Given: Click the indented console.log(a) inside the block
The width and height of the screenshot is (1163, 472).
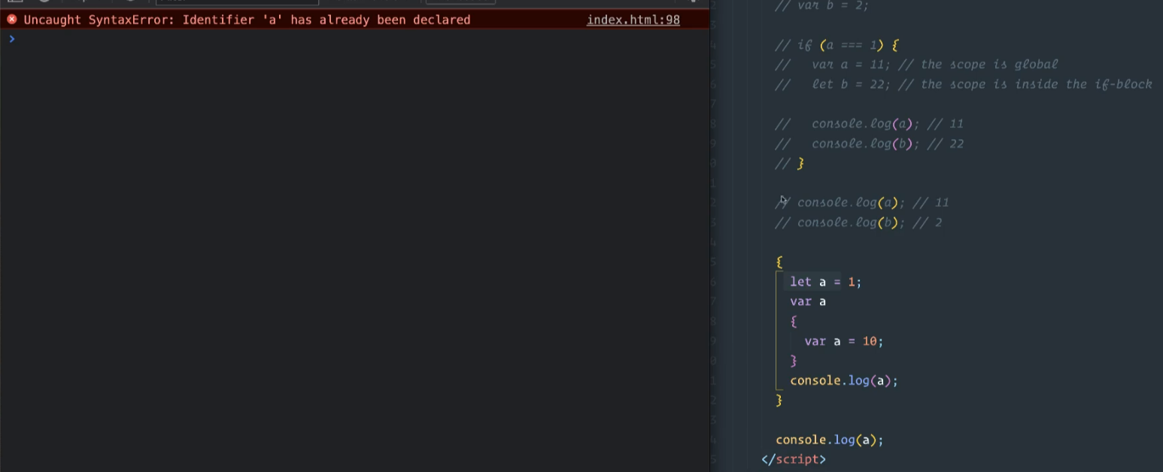Looking at the screenshot, I should point(844,380).
